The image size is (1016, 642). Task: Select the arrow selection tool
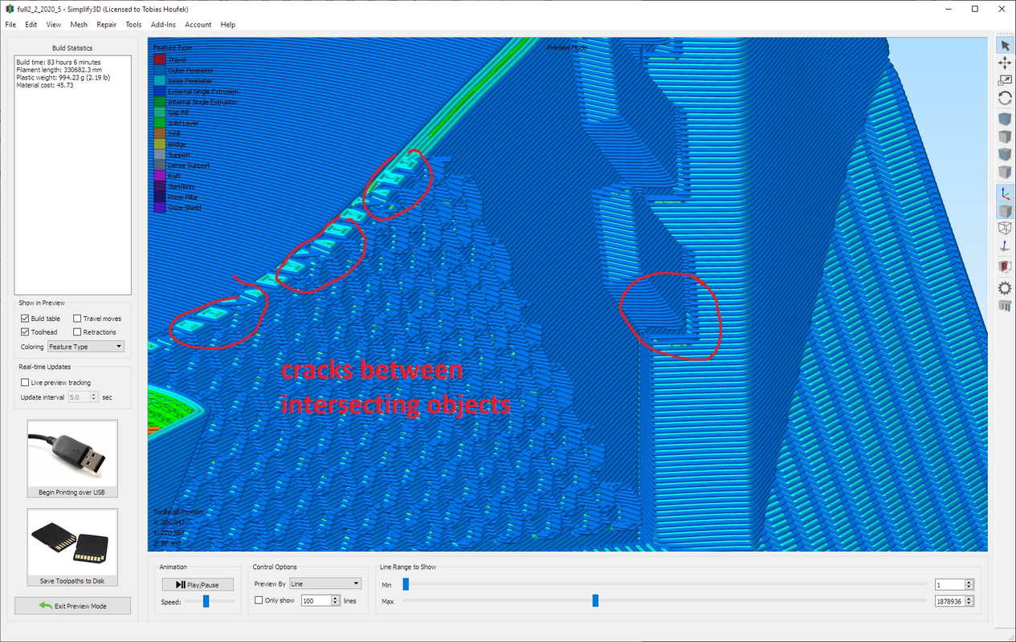point(1004,46)
